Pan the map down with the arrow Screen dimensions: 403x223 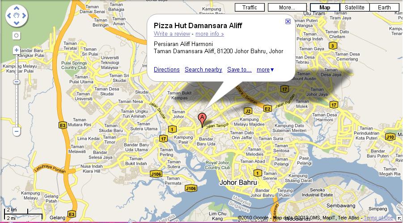pyautogui.click(x=17, y=23)
